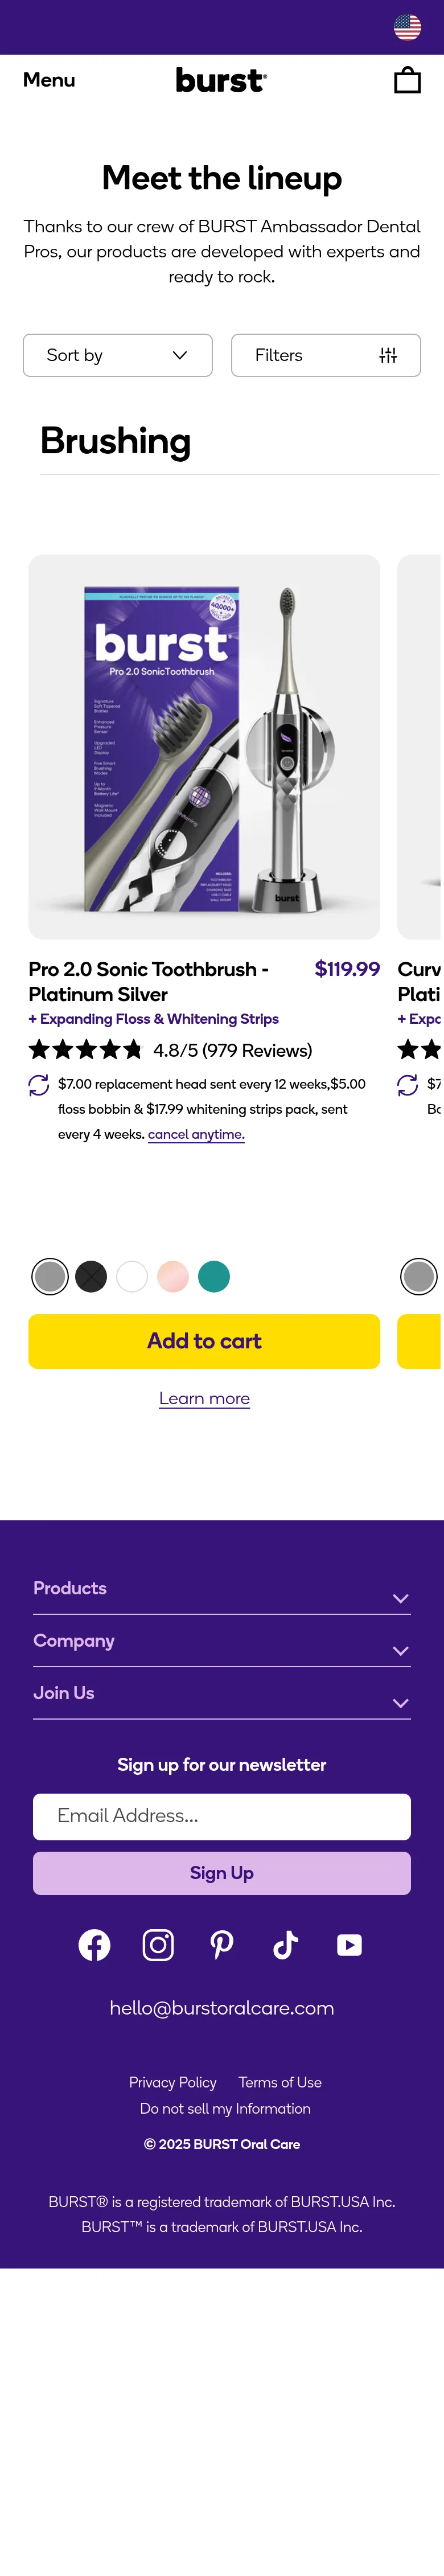Click the cancel anytime link
Image resolution: width=444 pixels, height=2576 pixels.
click(196, 1134)
